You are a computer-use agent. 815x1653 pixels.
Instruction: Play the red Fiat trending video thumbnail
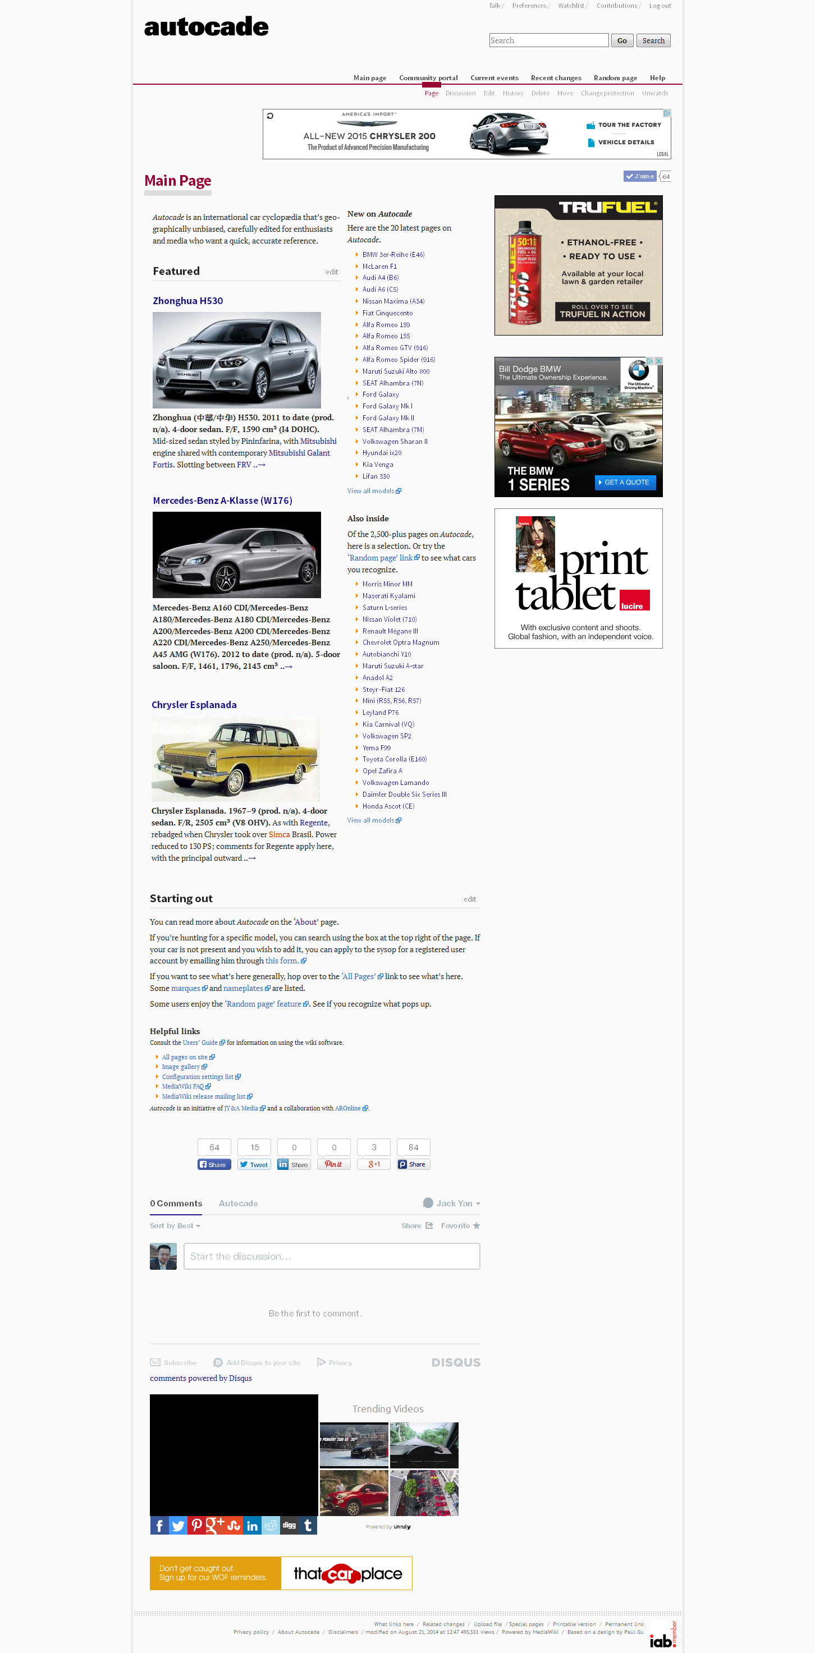[354, 1493]
